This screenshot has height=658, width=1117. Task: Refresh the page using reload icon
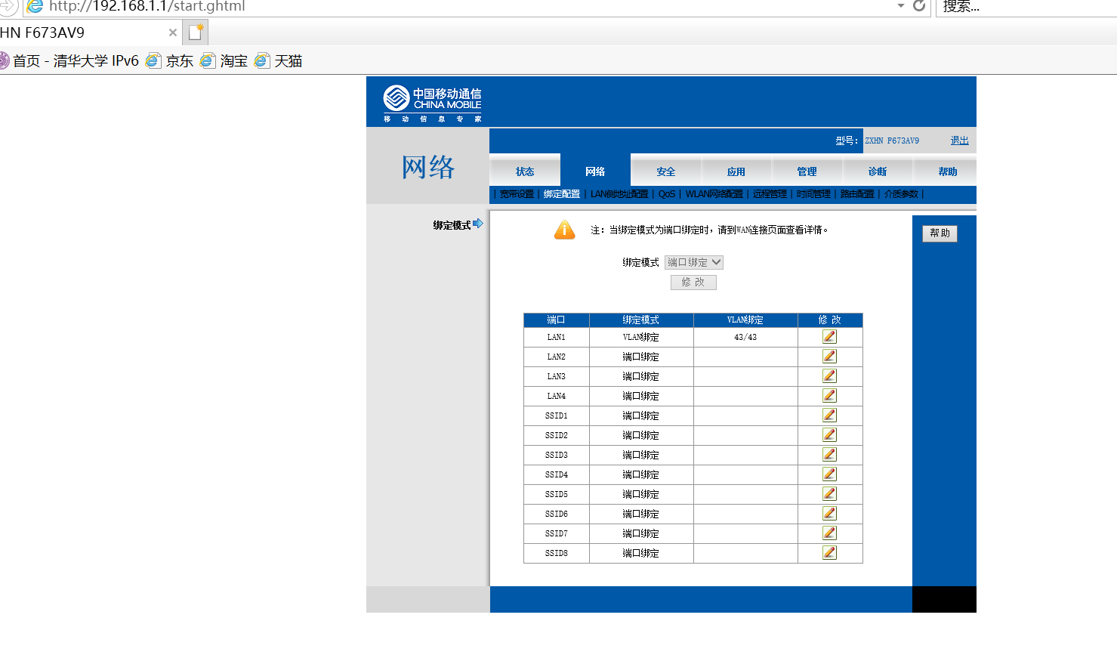(x=919, y=6)
